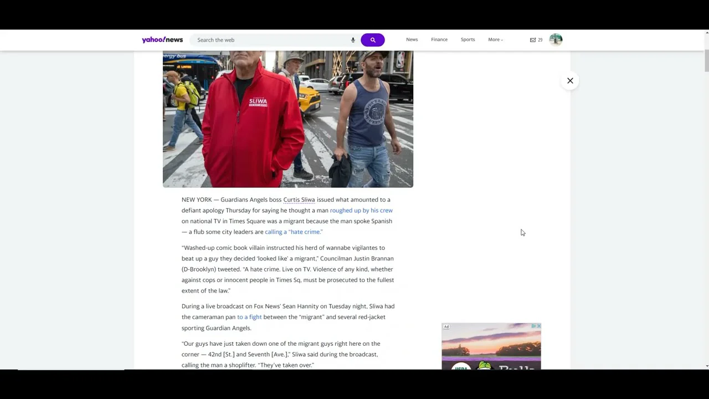Close the article with the X button
The height and width of the screenshot is (399, 709).
point(570,81)
